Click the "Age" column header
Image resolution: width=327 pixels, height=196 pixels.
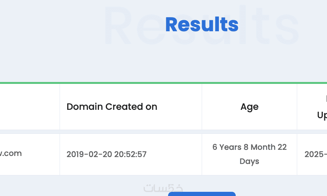click(x=249, y=107)
